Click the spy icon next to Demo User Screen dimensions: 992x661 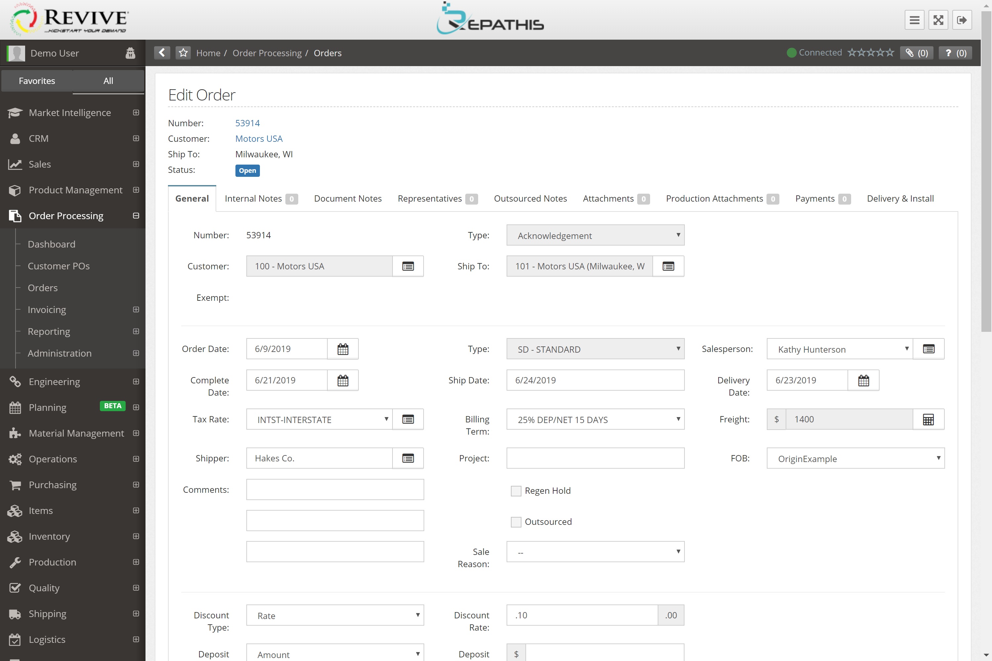point(130,53)
